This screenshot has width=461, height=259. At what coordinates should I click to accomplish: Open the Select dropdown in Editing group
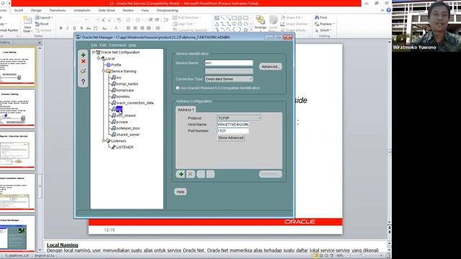(323, 30)
